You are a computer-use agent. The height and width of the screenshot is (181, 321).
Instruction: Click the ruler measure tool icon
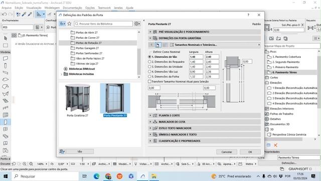(x=73, y=164)
